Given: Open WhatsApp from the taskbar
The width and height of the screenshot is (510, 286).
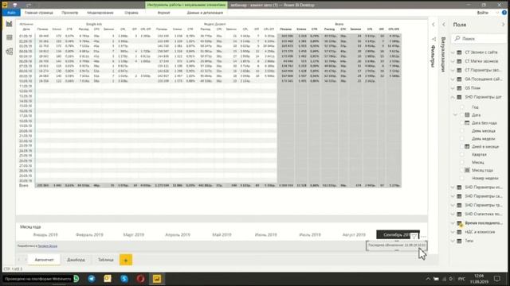Looking at the screenshot, I should click(x=76, y=279).
